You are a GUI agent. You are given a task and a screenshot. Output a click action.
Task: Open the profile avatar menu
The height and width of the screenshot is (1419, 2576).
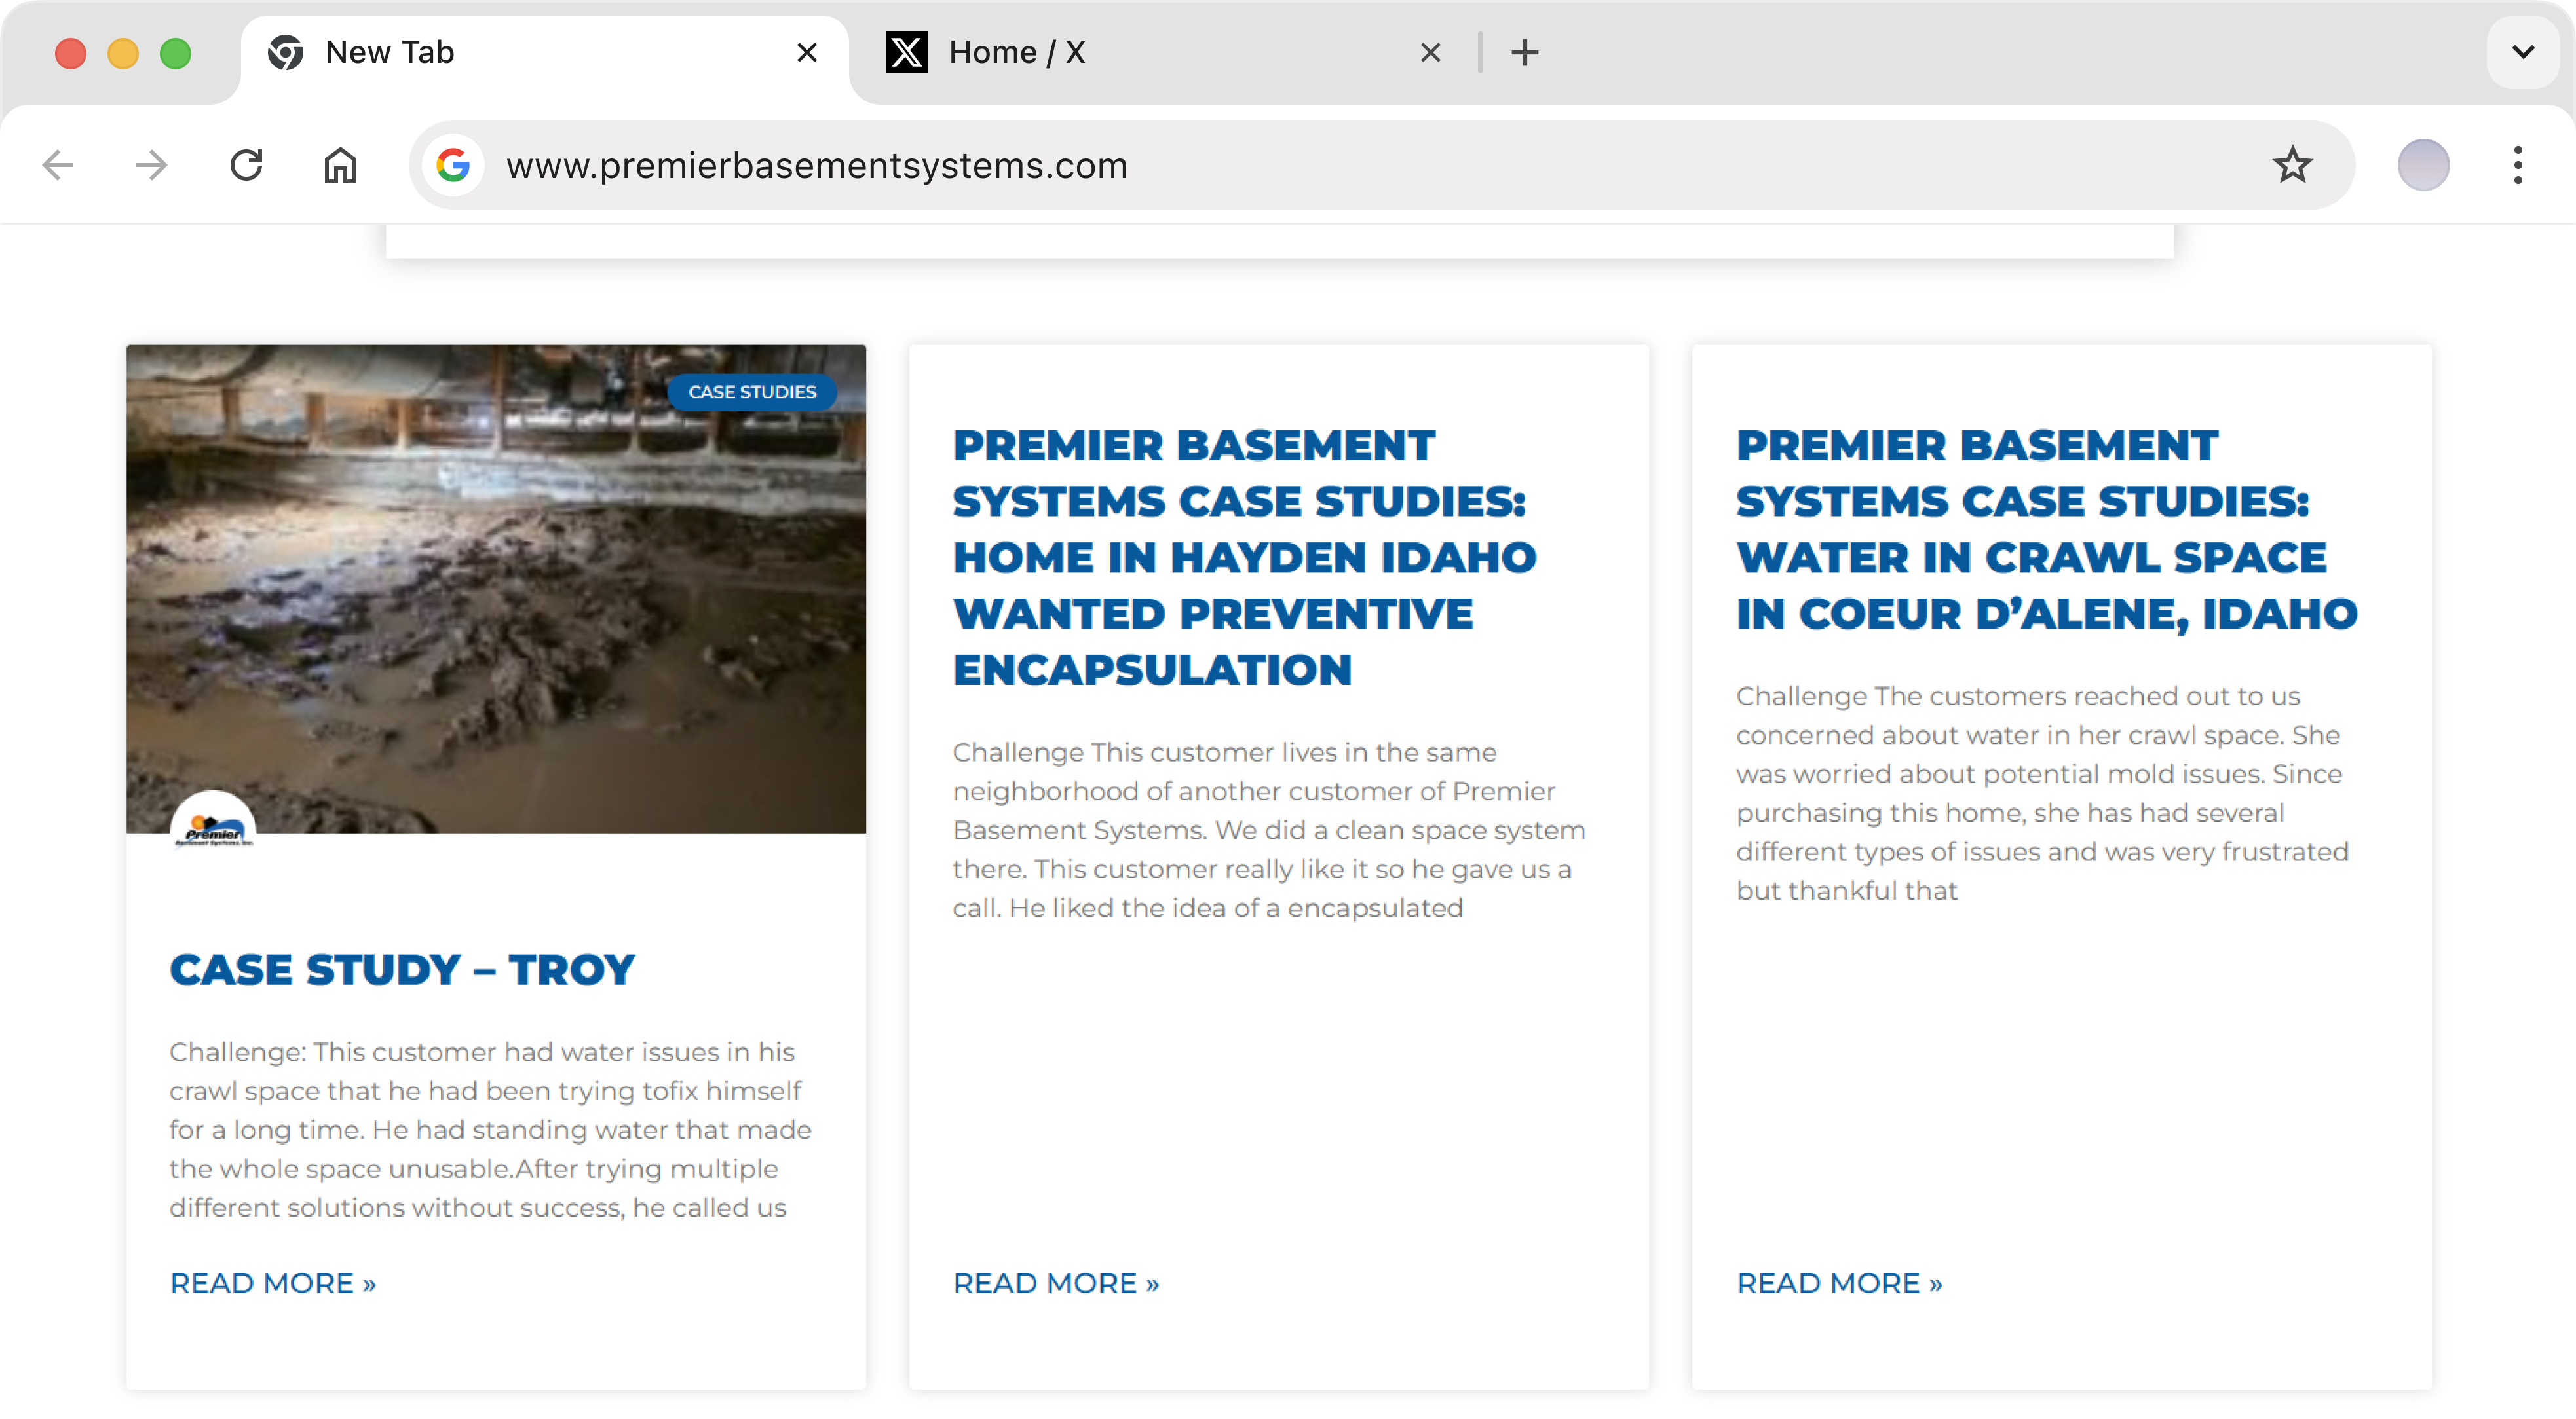[2423, 165]
